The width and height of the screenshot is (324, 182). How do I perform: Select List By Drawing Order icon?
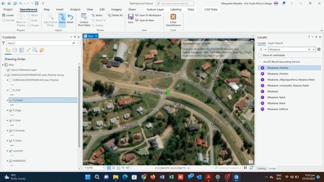click(8, 50)
